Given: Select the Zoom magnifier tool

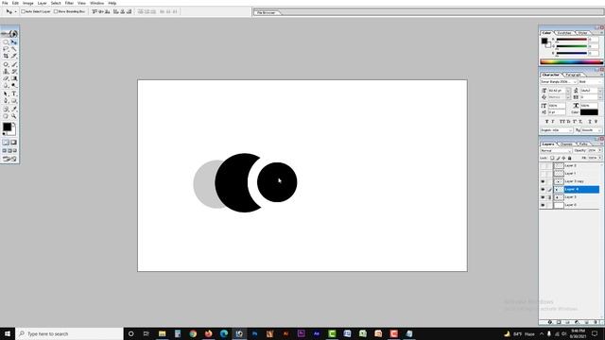Looking at the screenshot, I should click(14, 116).
